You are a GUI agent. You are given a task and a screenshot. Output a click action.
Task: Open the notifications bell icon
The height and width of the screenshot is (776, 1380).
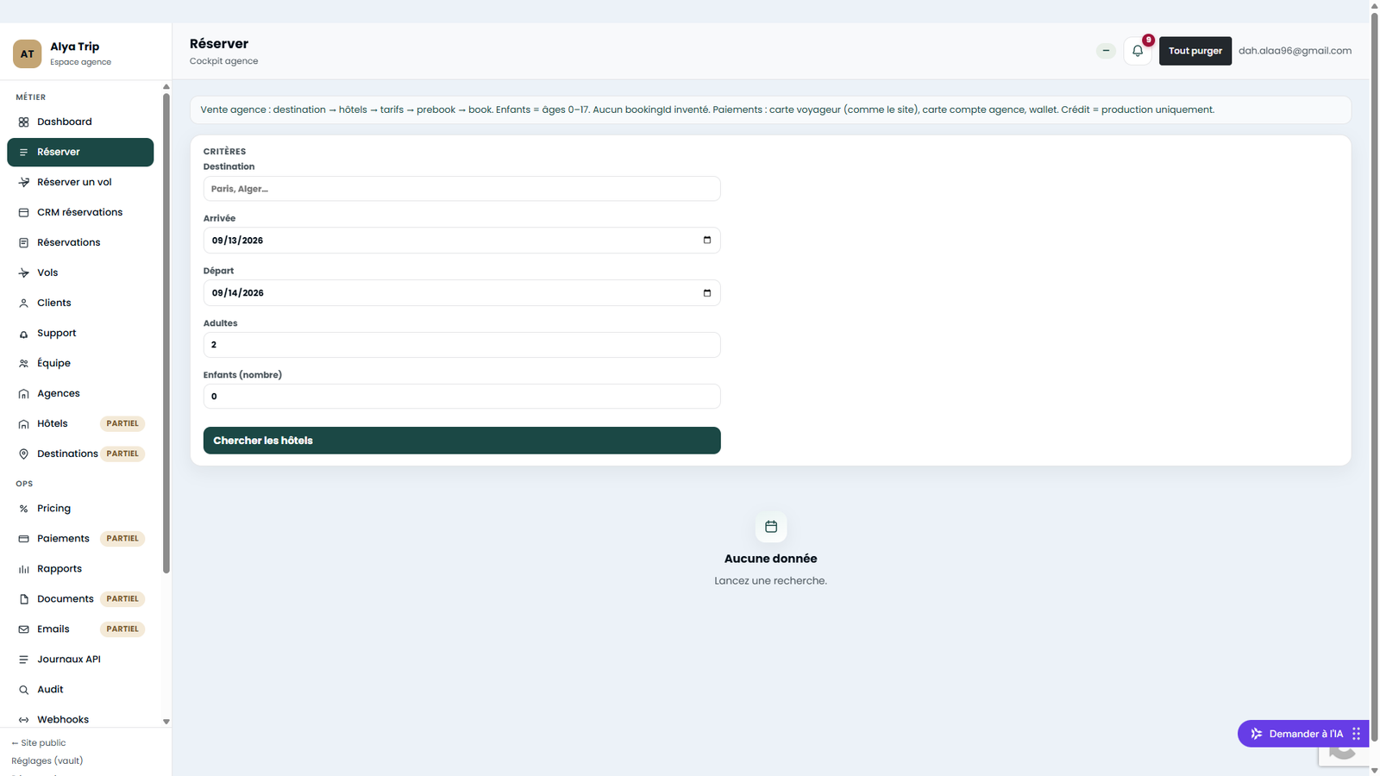tap(1137, 51)
